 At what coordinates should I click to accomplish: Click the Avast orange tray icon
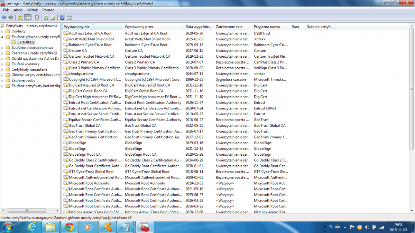click(360, 227)
